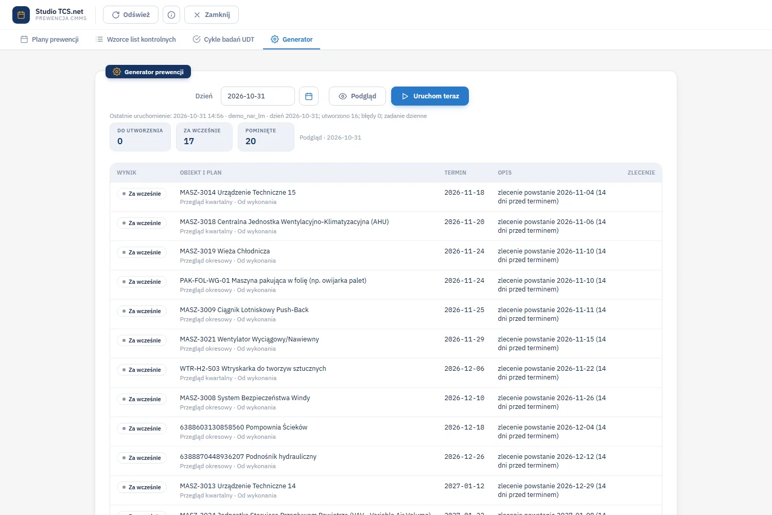This screenshot has height=515, width=772.
Task: Select row MASZ-3014 Urządzenie Techniczne 15
Action: (386, 197)
